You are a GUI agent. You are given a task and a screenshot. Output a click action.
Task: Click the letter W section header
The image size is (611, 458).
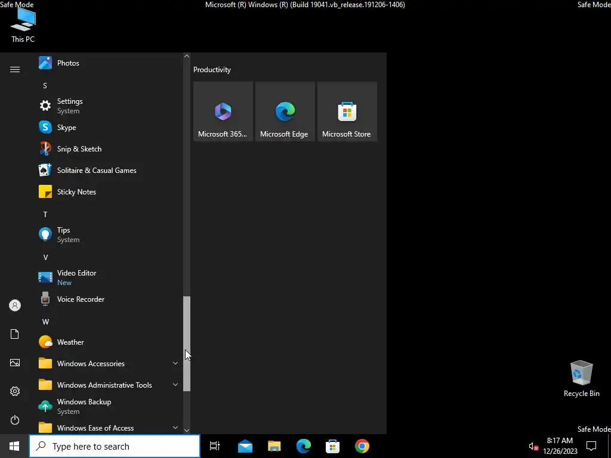point(45,321)
